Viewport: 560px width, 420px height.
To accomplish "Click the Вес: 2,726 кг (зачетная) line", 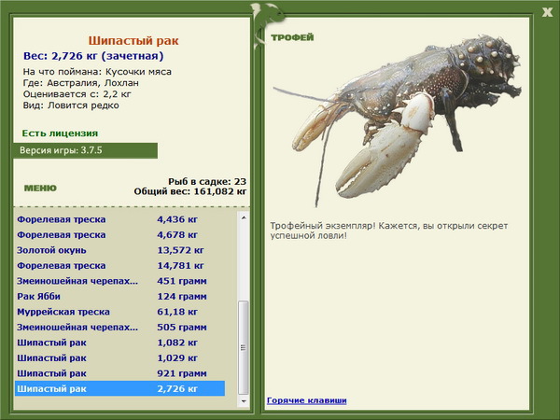I will click(x=93, y=56).
